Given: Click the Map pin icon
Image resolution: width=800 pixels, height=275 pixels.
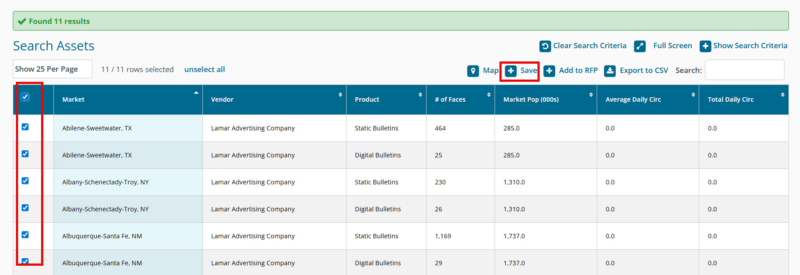Looking at the screenshot, I should pyautogui.click(x=473, y=71).
